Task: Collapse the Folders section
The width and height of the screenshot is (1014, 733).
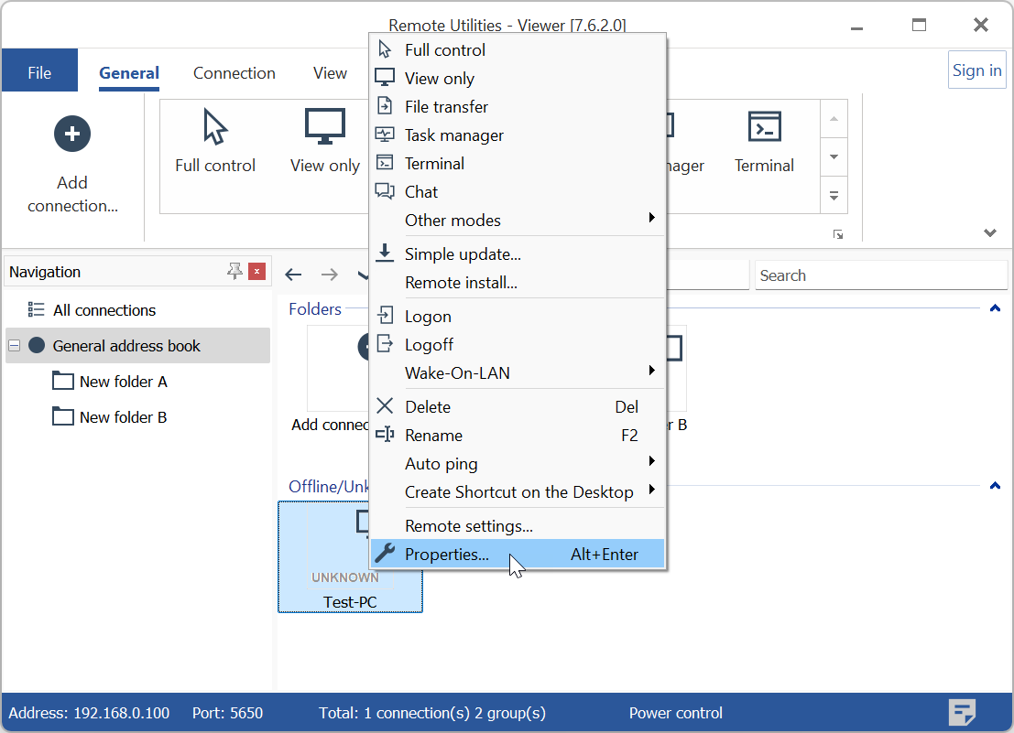Action: [x=995, y=308]
